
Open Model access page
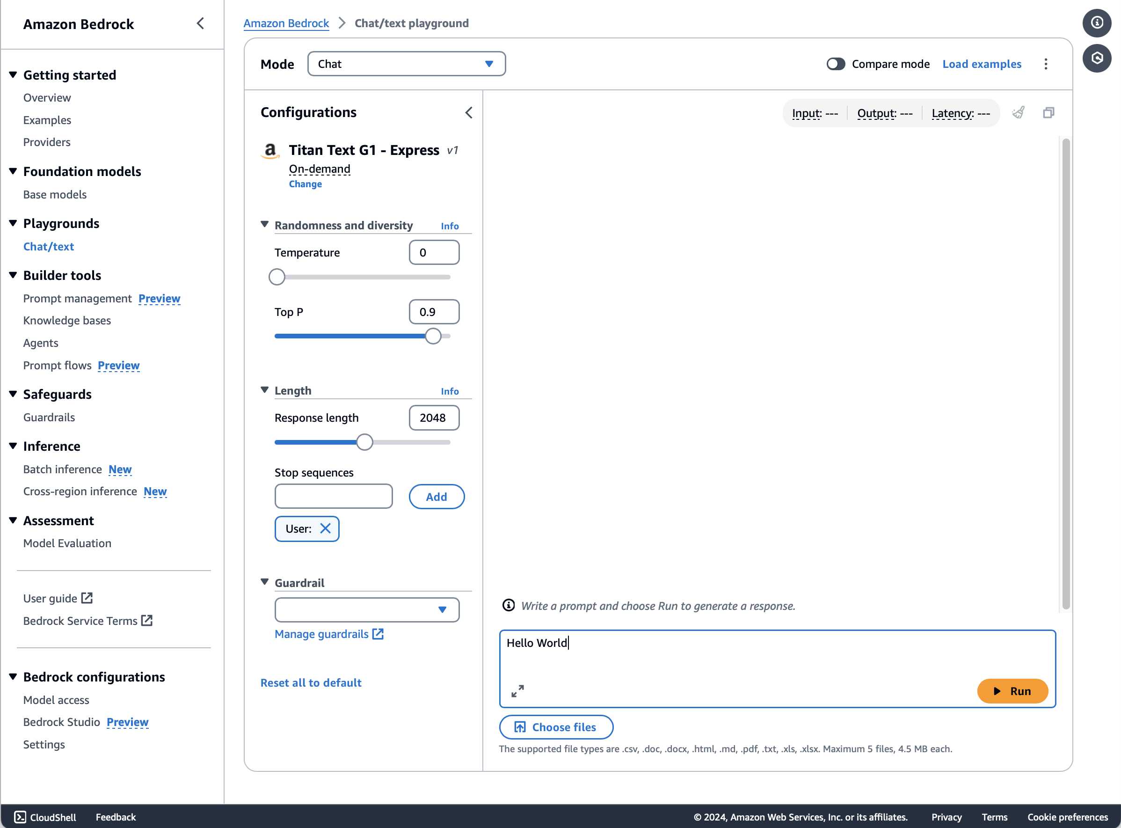[56, 700]
